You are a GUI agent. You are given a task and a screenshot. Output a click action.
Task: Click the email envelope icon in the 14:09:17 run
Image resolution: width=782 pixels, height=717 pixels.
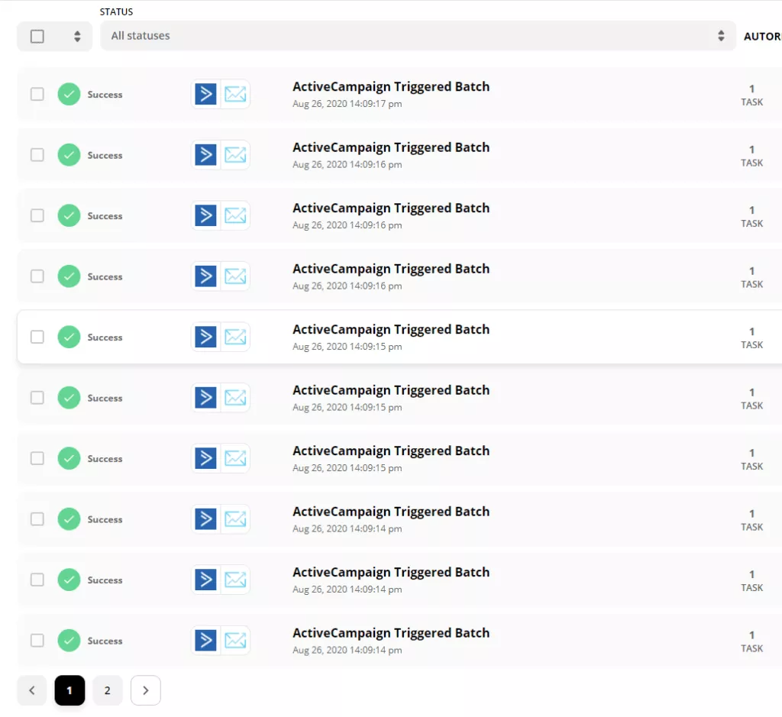235,94
